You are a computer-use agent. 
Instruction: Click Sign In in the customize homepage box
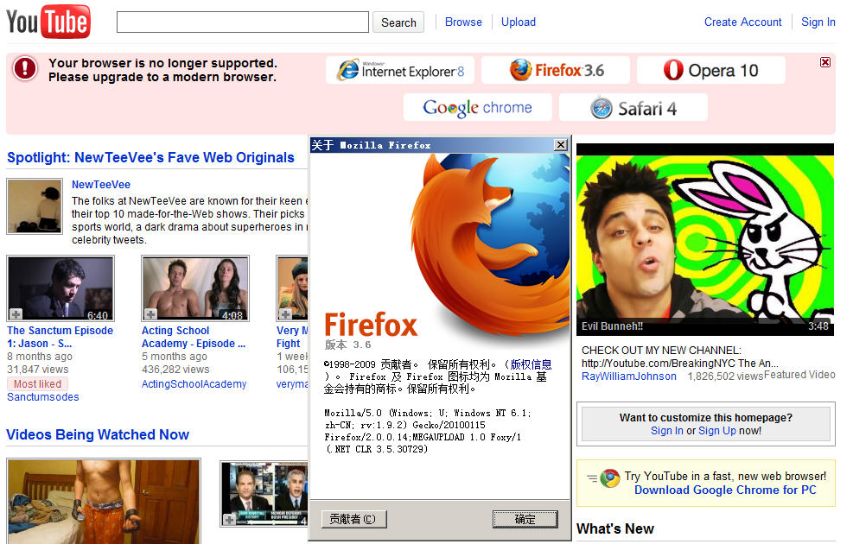pos(667,431)
